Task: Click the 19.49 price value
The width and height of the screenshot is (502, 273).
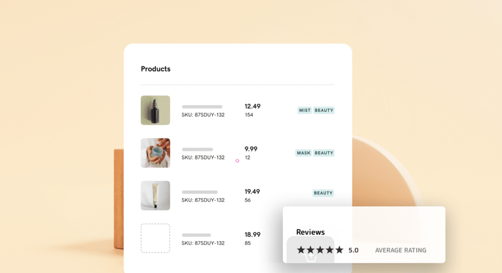Action: 252,191
